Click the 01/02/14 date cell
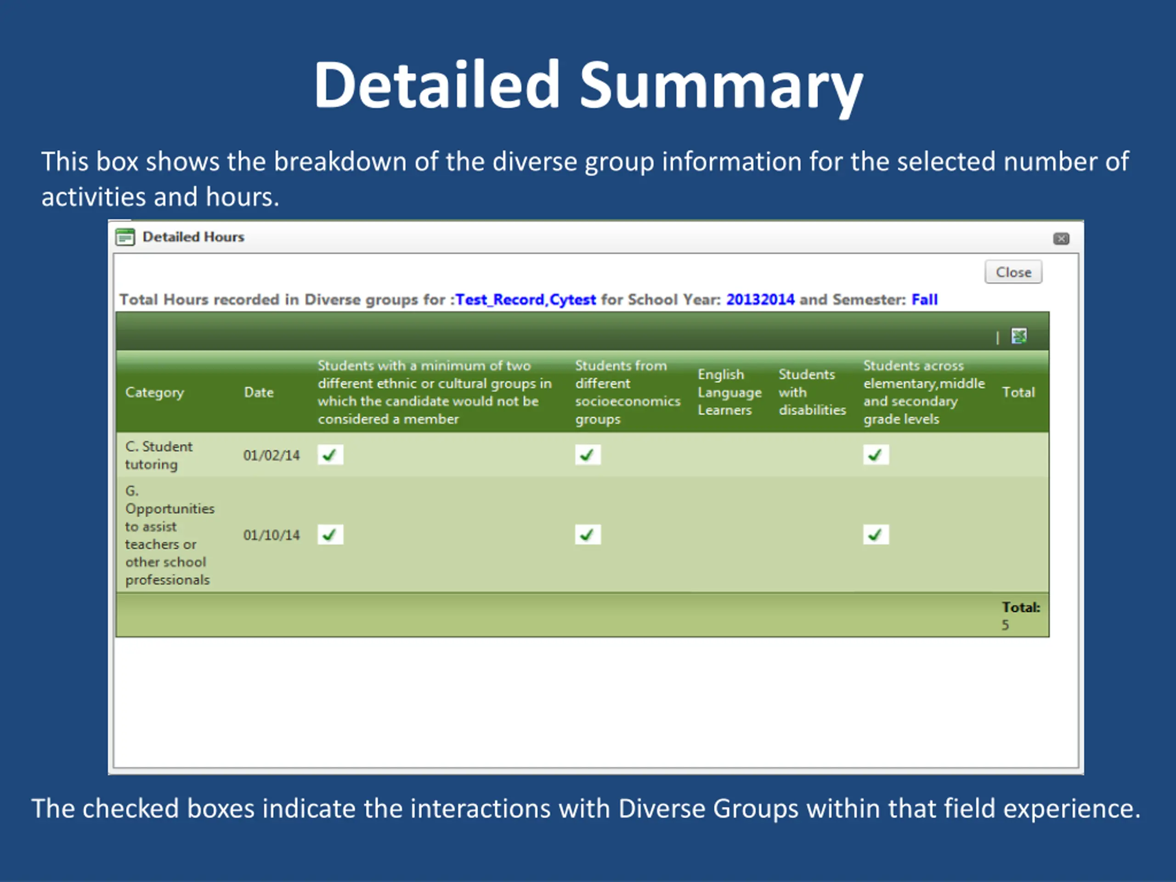The image size is (1176, 882). 271,455
